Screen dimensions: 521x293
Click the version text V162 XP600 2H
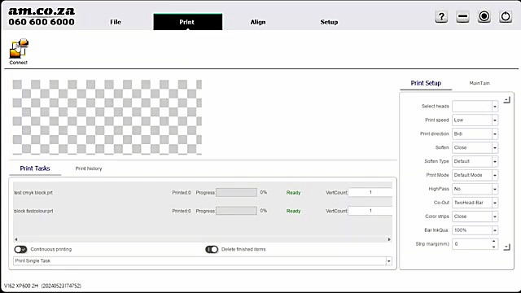click(x=42, y=286)
